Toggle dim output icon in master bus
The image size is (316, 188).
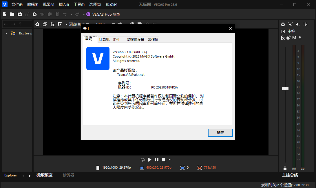298,24
